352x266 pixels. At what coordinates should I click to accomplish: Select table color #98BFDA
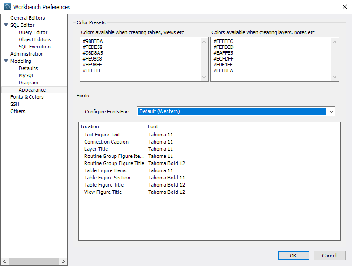click(93, 42)
